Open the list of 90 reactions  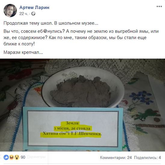point(23,157)
